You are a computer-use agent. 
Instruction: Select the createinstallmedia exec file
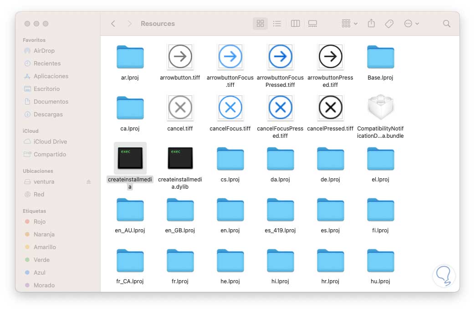(x=130, y=158)
